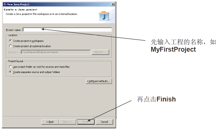Click the Java project folder icon
This screenshot has height=131, width=218.
[x=104, y=16]
